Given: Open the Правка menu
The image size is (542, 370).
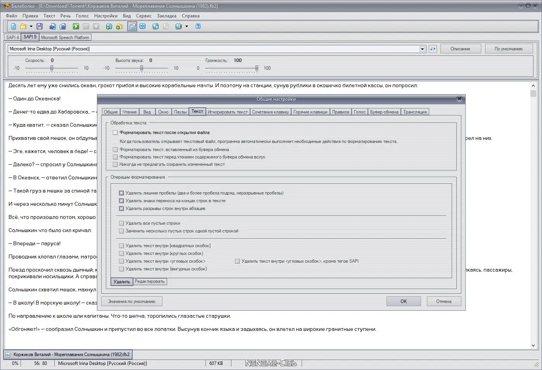Looking at the screenshot, I should click(x=30, y=16).
